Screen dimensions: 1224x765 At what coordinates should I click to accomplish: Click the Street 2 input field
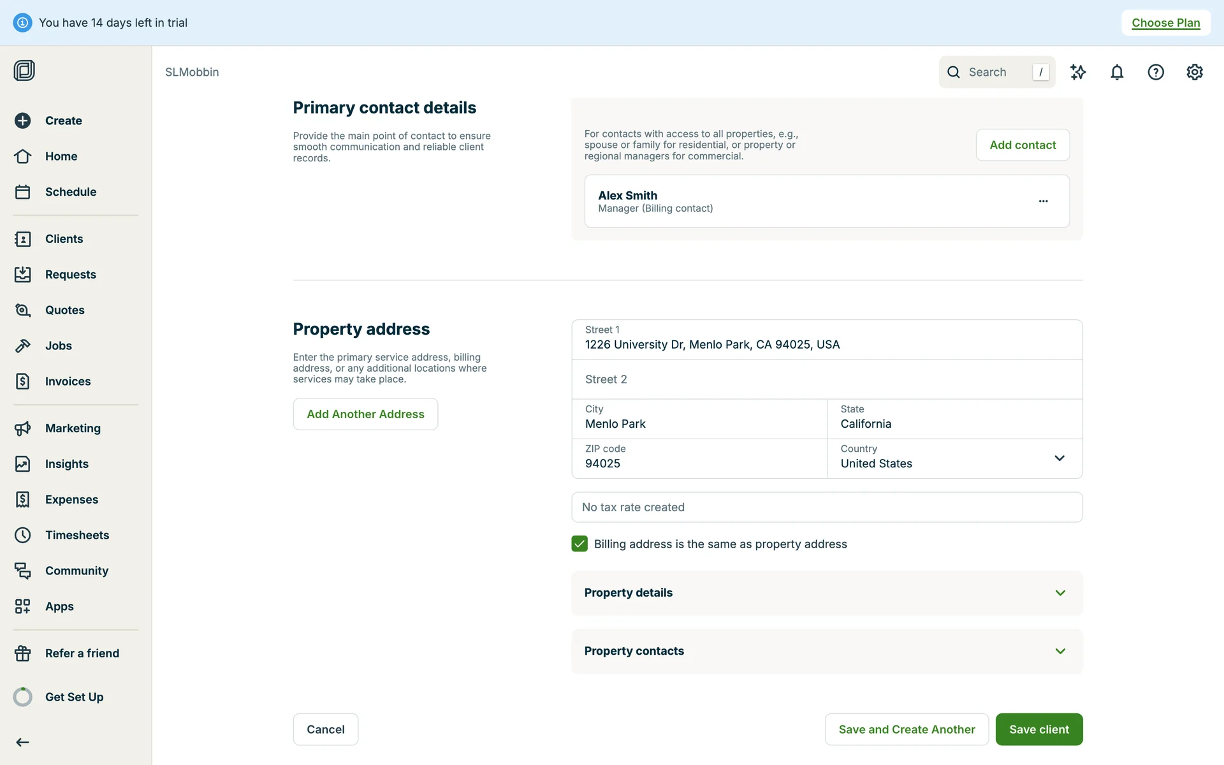coord(827,379)
